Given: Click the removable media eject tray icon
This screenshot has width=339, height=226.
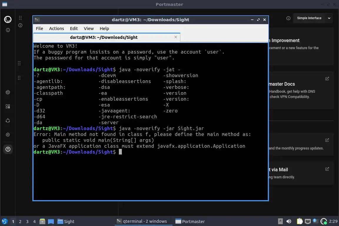Looking at the screenshot, I should [280, 221].
